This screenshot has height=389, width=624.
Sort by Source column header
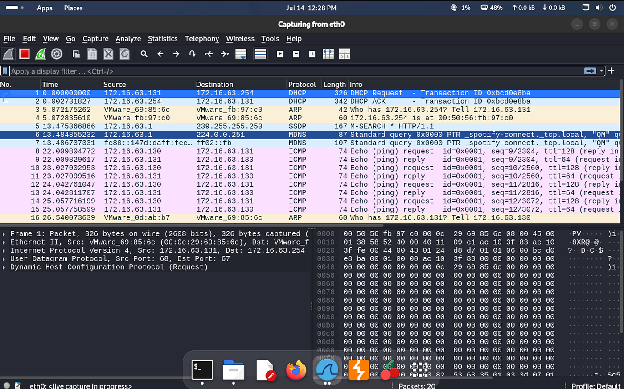click(x=148, y=84)
